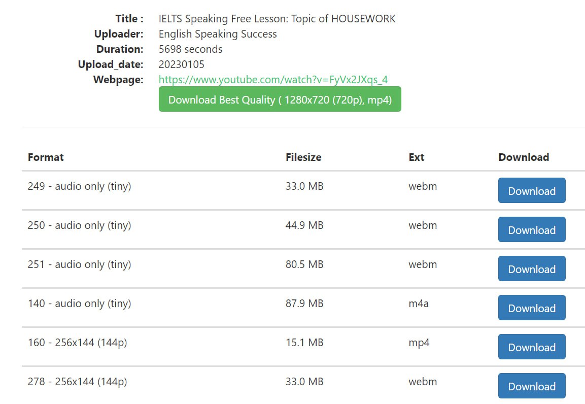Click the row label 160 - 256x144 (144p)
This screenshot has width=585, height=404.
pyautogui.click(x=78, y=343)
